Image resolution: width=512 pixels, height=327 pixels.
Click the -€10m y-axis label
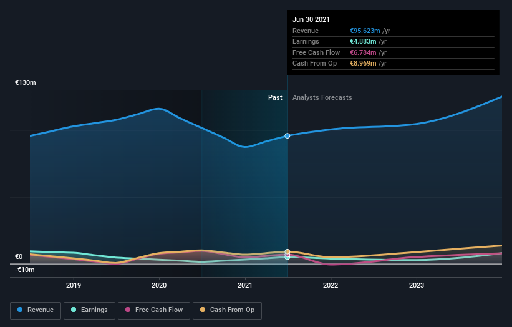(x=24, y=270)
